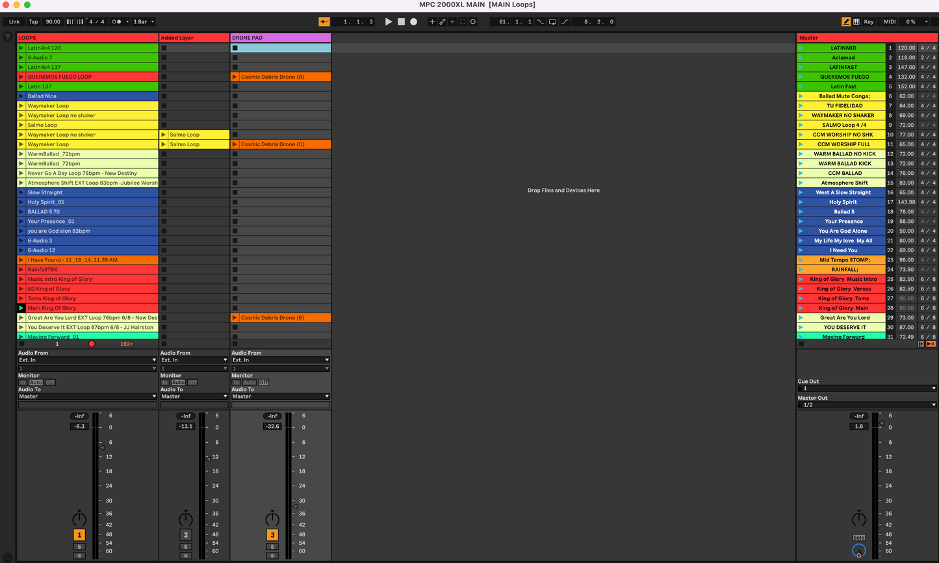Screen dimensions: 939x563
Task: Open the 1 Bar quantization dropdown
Action: coord(143,21)
